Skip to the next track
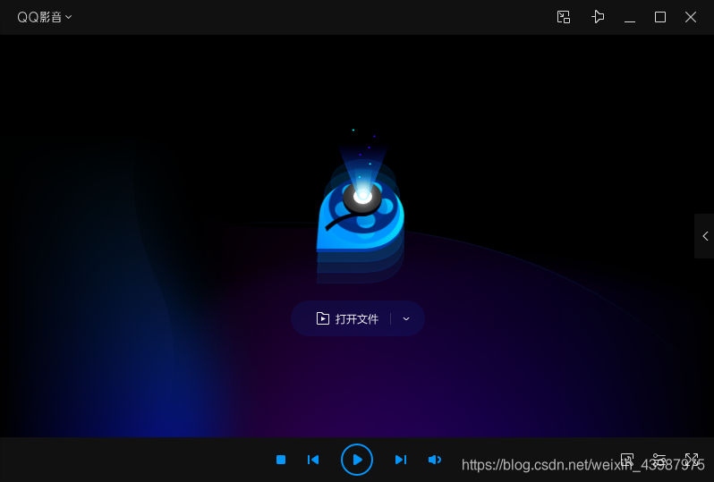This screenshot has width=714, height=482. [401, 460]
